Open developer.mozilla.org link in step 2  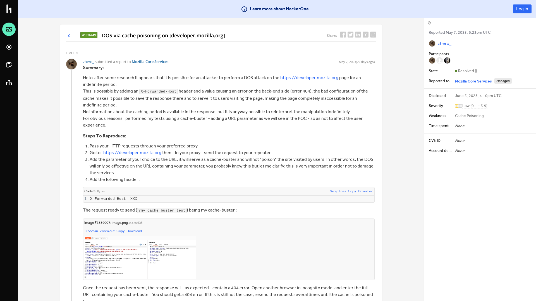click(x=132, y=153)
